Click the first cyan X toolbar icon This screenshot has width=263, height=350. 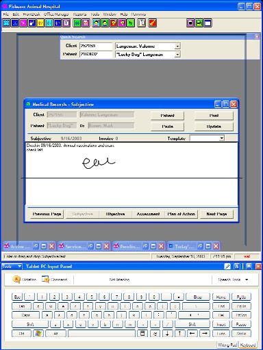pyautogui.click(x=7, y=23)
